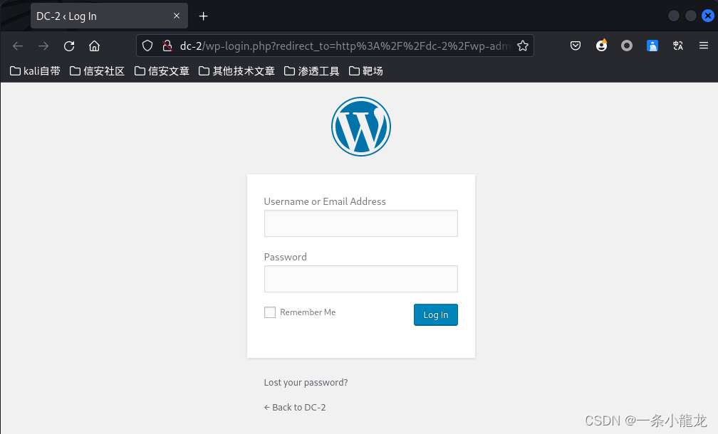Select the DC-2 ‹ Log In tab
This screenshot has width=718, height=434.
[x=109, y=16]
